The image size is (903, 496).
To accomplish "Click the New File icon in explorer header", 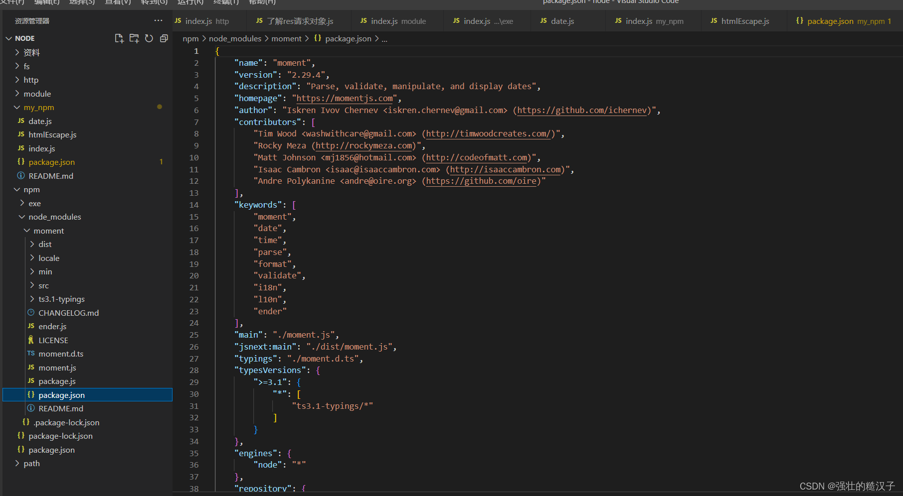I will coord(119,38).
